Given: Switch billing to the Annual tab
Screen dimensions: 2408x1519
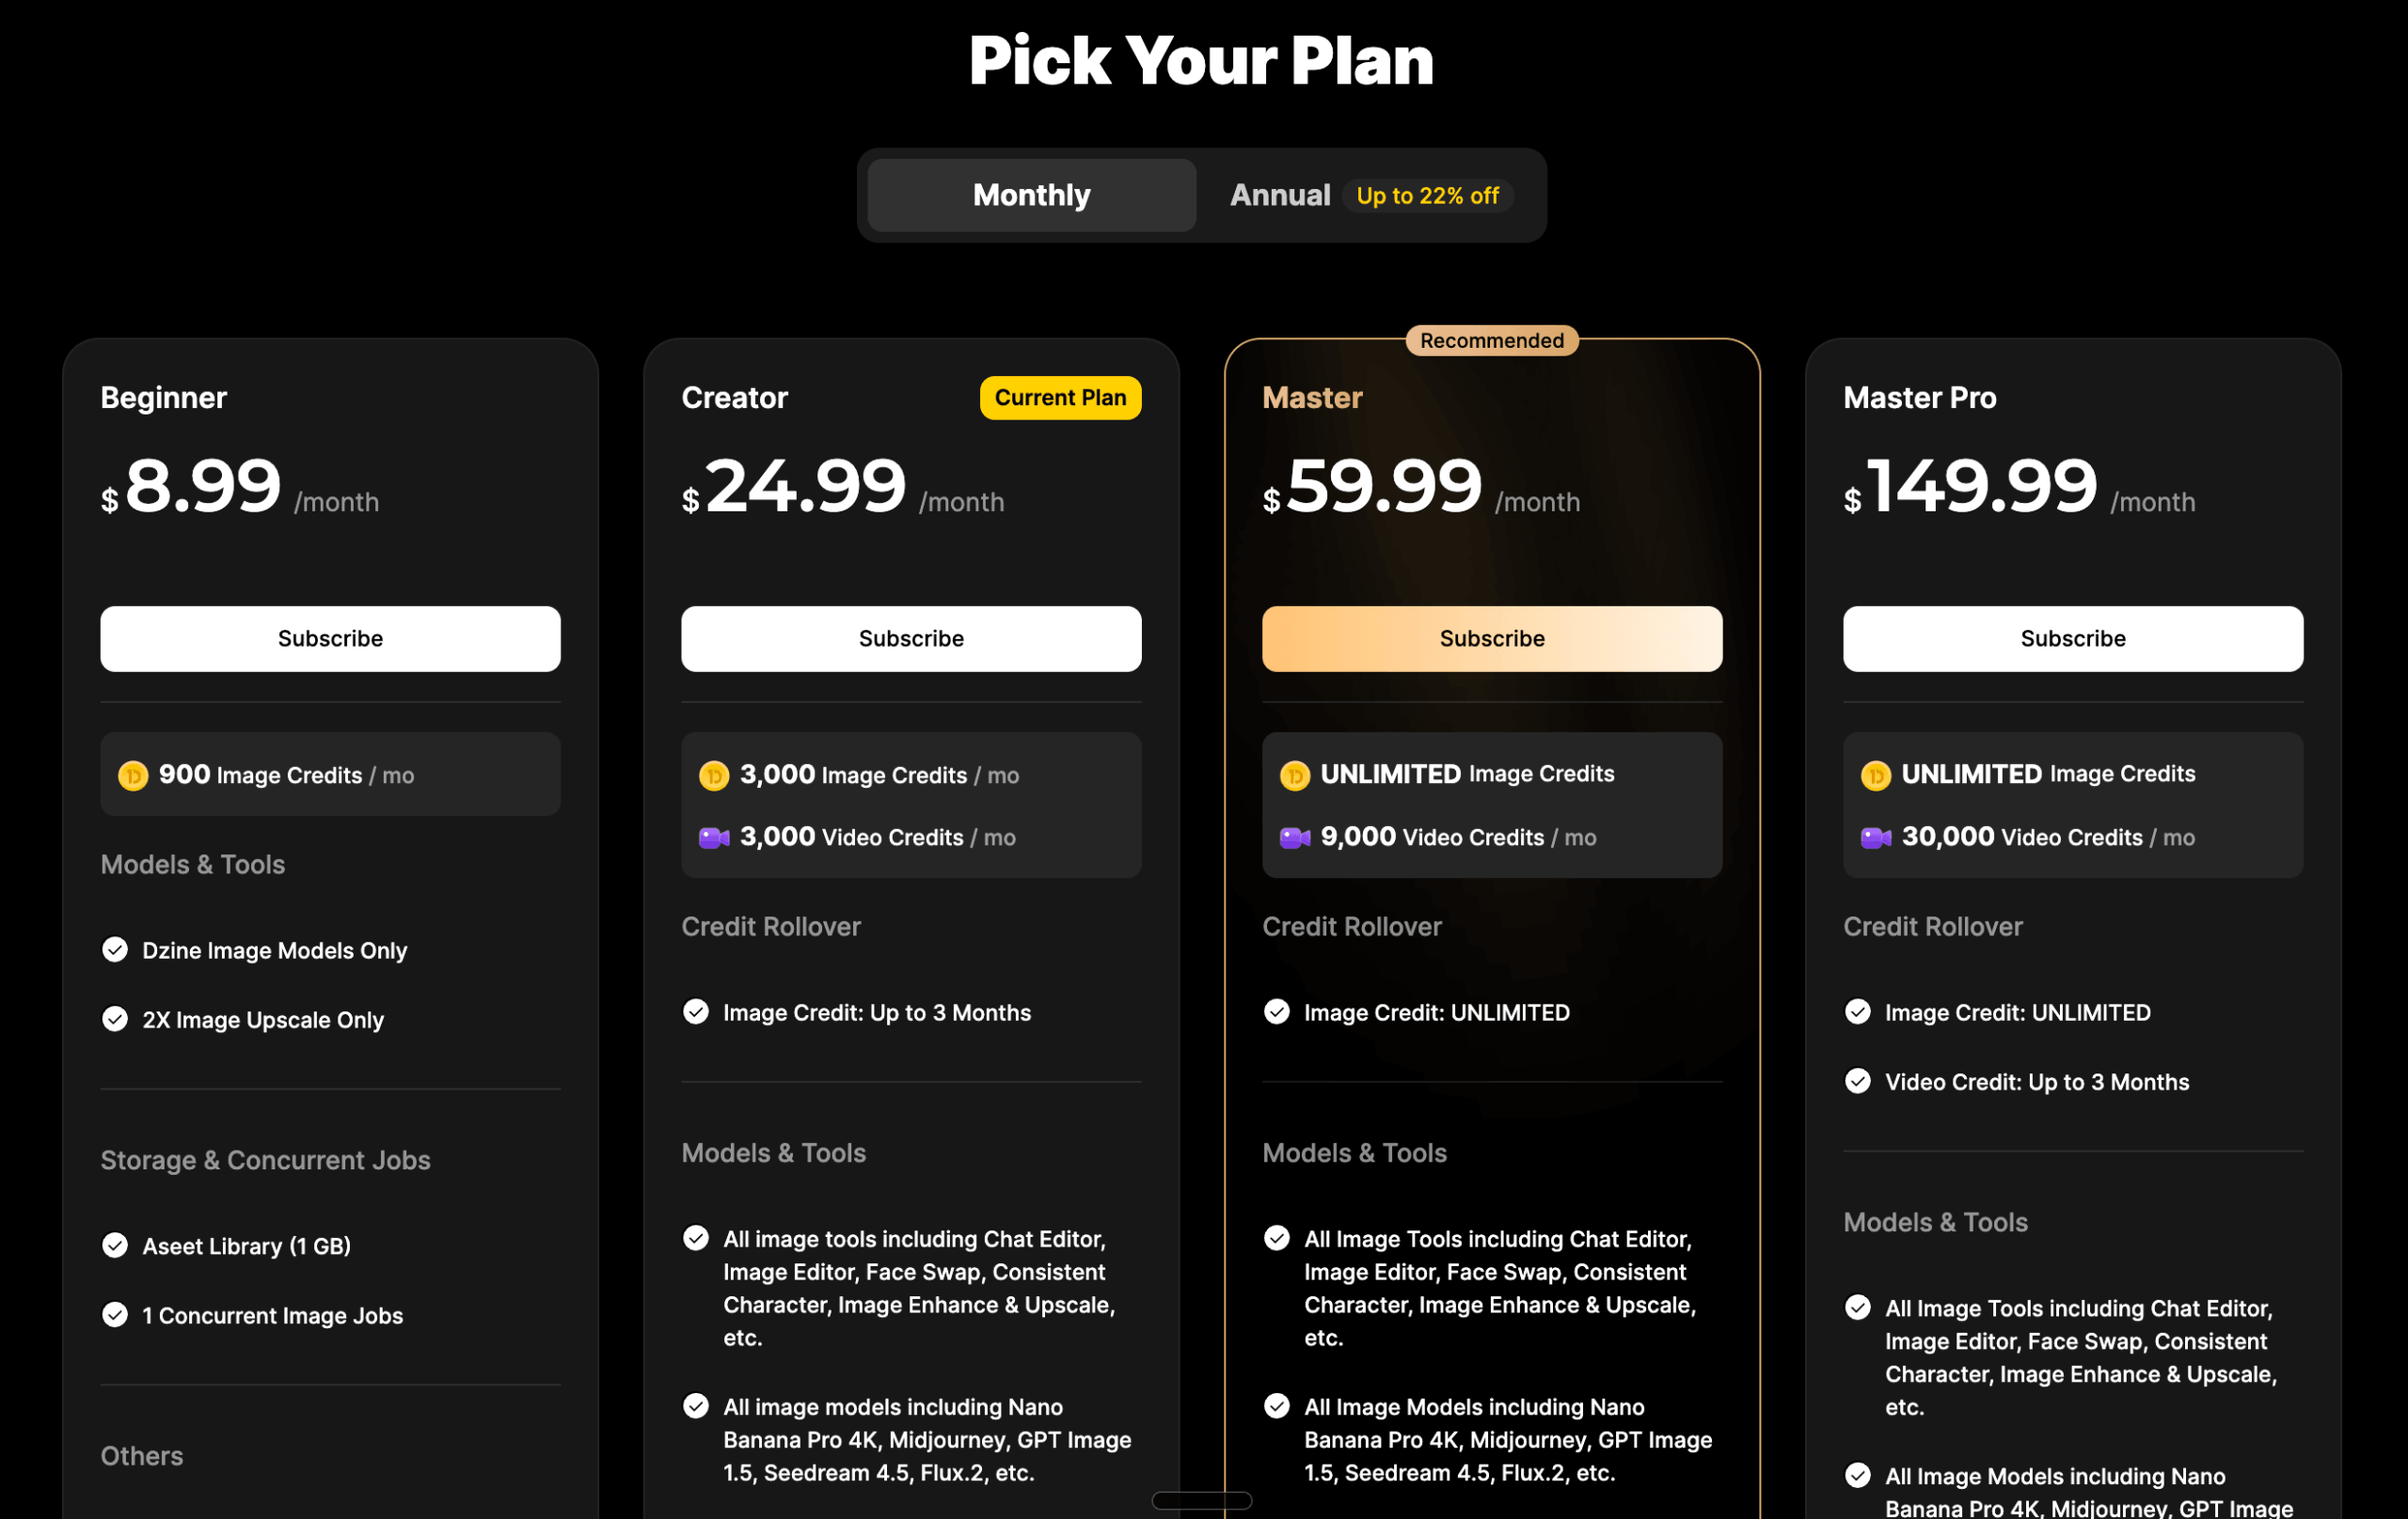Looking at the screenshot, I should click(x=1279, y=195).
